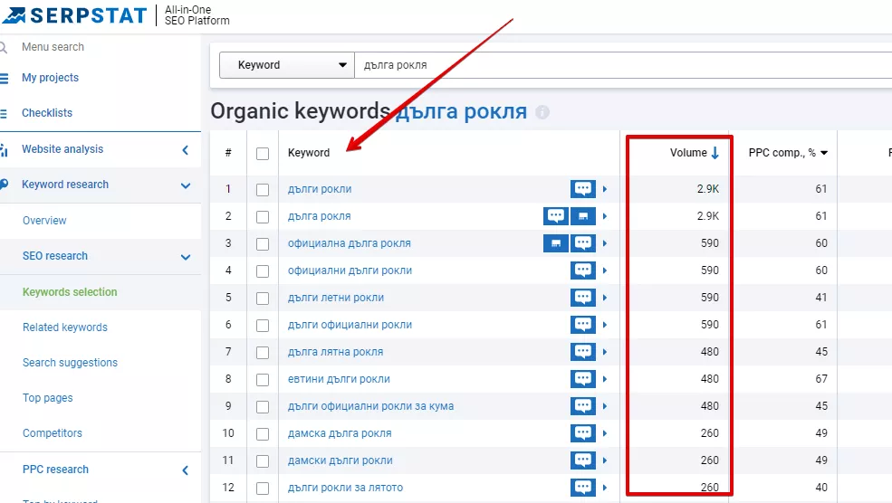Click speech bubble icon for дамска дълга рокля
Viewport: 892px width, 503px height.
583,433
